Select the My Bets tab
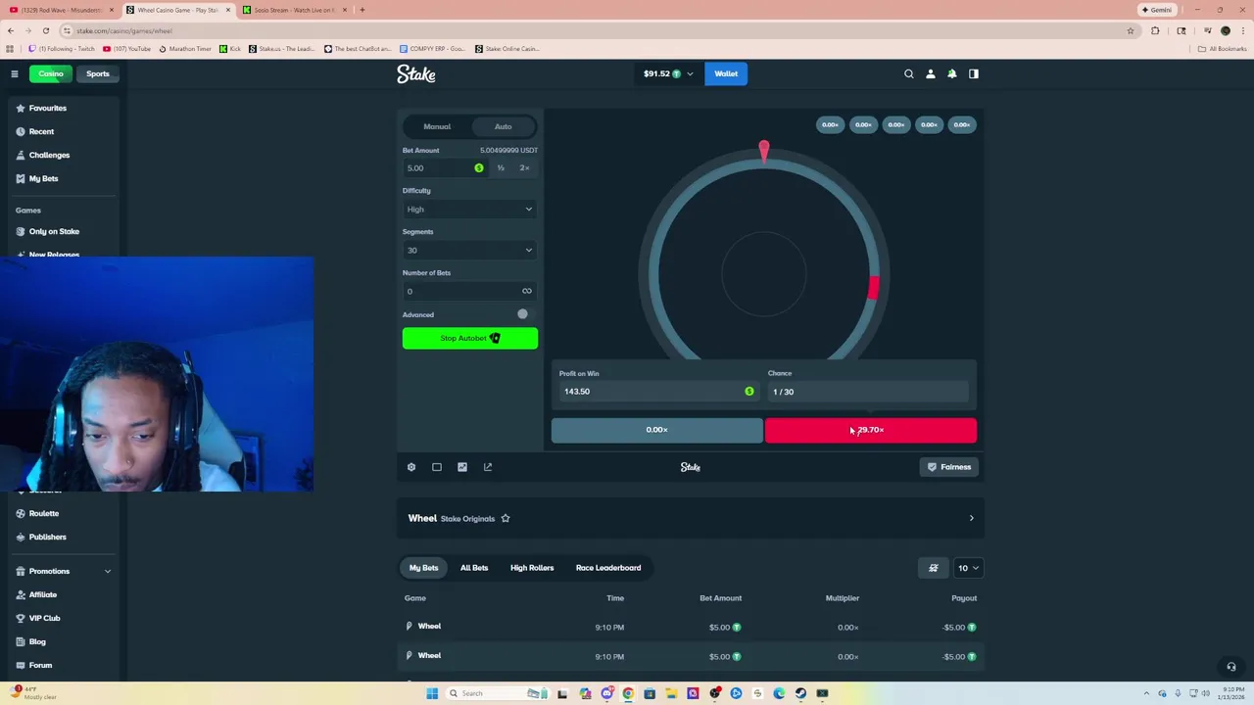This screenshot has width=1254, height=705. (424, 568)
